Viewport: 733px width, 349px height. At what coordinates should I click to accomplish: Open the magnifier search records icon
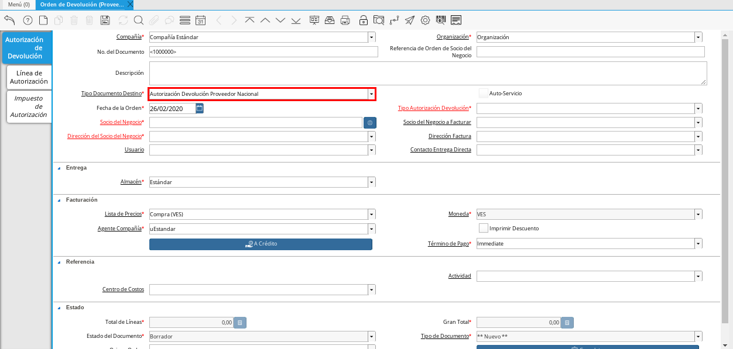pos(139,20)
